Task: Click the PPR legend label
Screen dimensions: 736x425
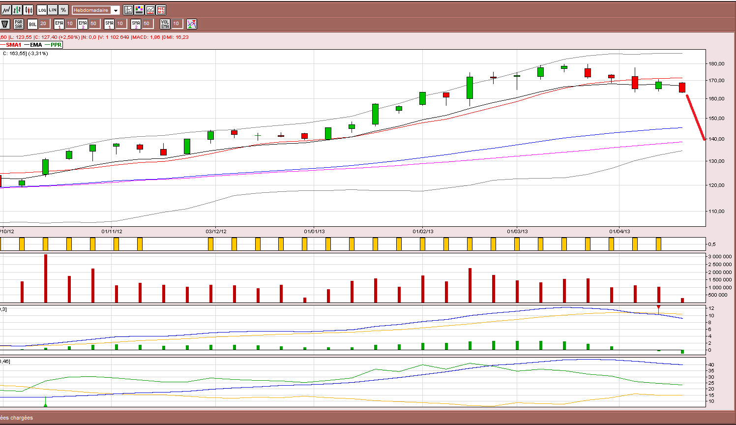Action: tap(56, 45)
